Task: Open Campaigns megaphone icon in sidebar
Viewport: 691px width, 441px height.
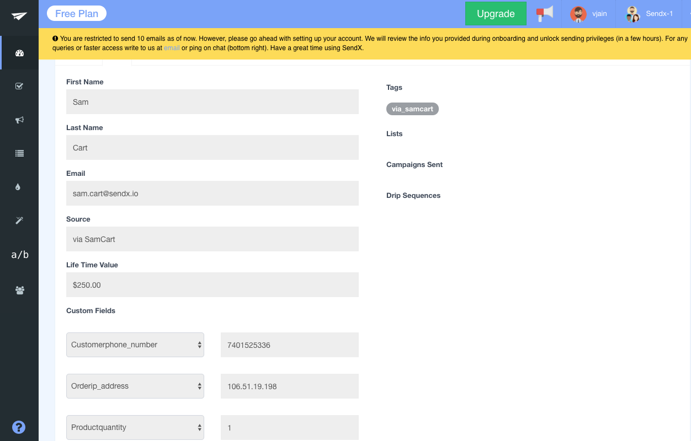Action: [x=19, y=120]
